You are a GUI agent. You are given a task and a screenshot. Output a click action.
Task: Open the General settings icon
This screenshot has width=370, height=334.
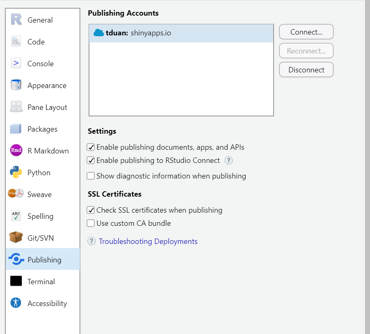[x=16, y=20]
